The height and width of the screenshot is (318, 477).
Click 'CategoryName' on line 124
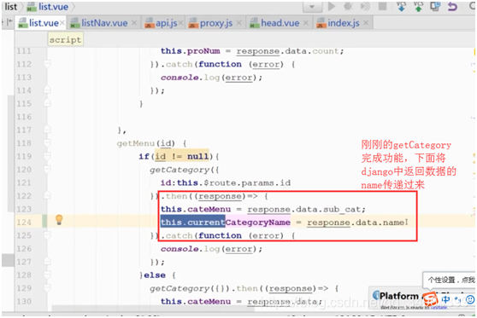point(257,223)
